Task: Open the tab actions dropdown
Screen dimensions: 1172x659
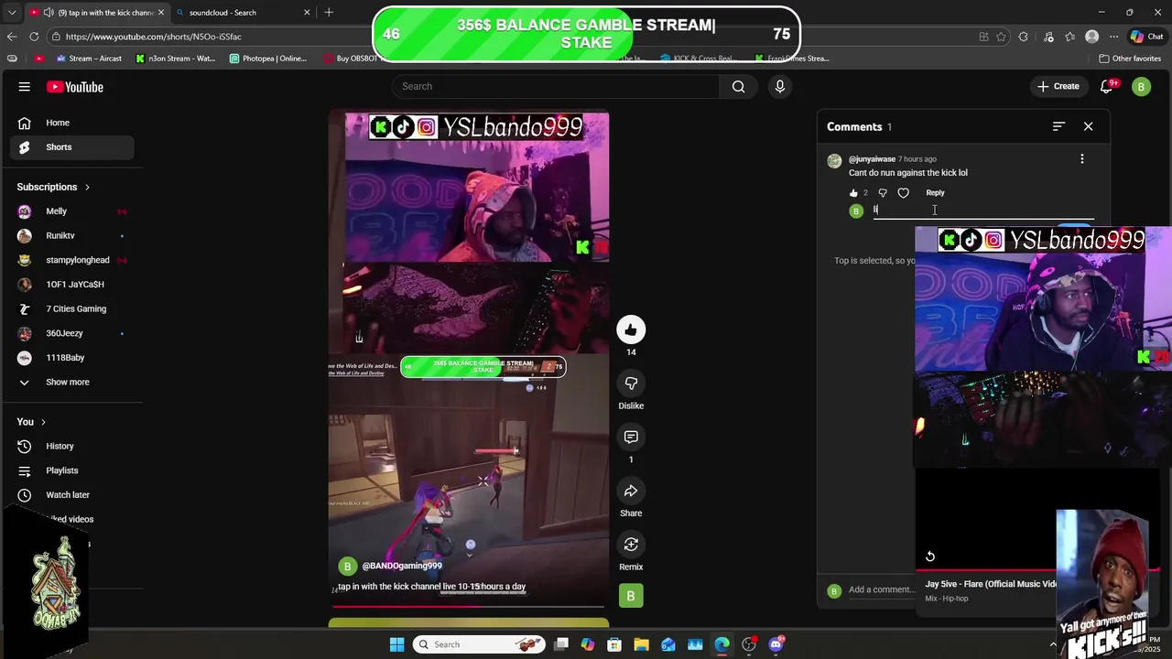Action: (x=12, y=13)
